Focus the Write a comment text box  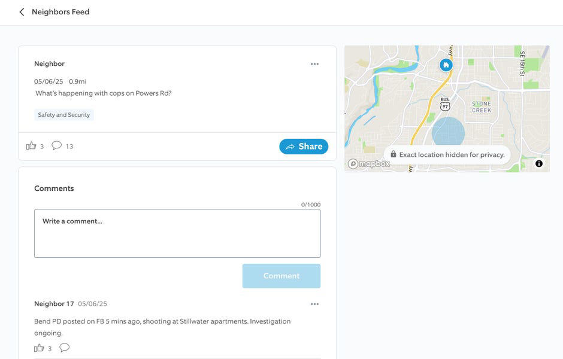tap(177, 233)
